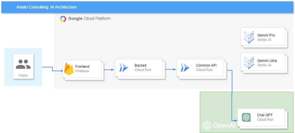Click the Google Cloud Platform hexagon logo

[x=63, y=19]
